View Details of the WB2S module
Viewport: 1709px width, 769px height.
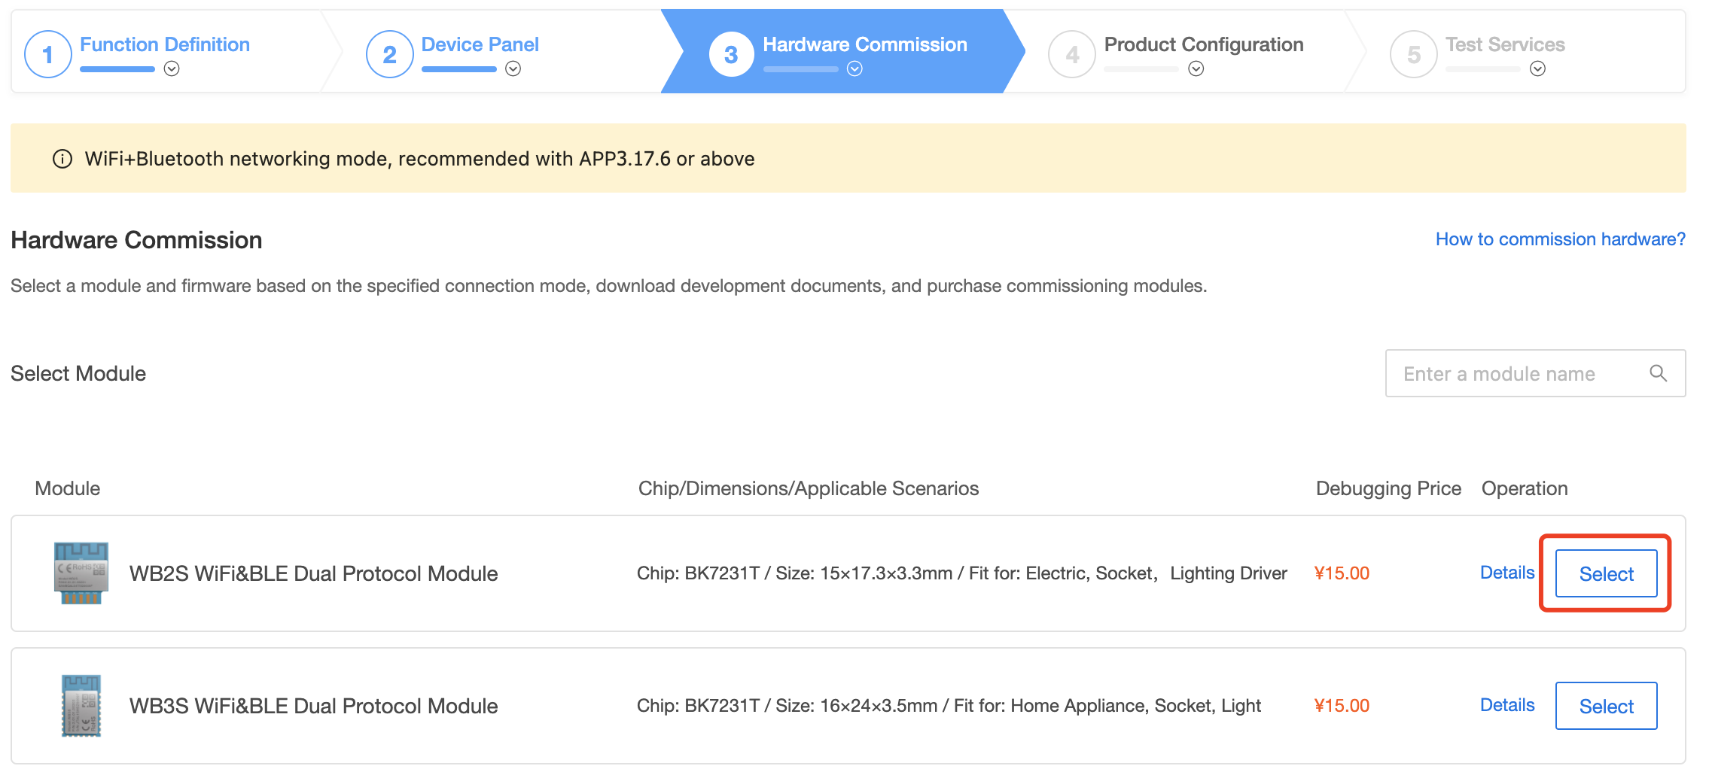coord(1506,573)
